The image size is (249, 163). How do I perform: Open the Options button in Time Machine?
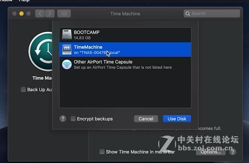point(211,152)
